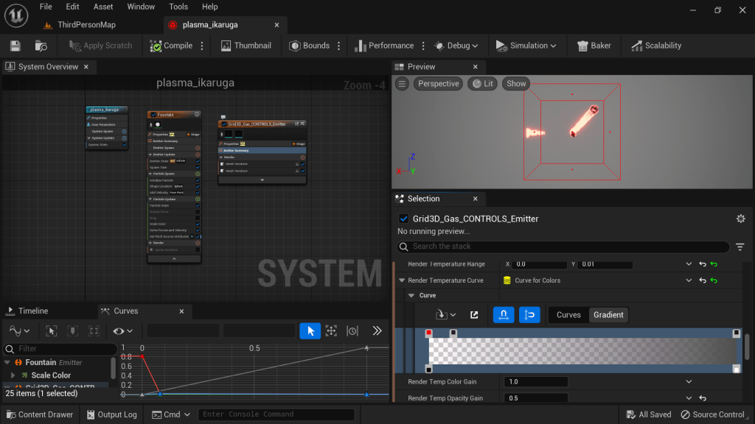The height and width of the screenshot is (424, 755).
Task: Click the preview viewport hamburger menu
Action: pos(402,84)
